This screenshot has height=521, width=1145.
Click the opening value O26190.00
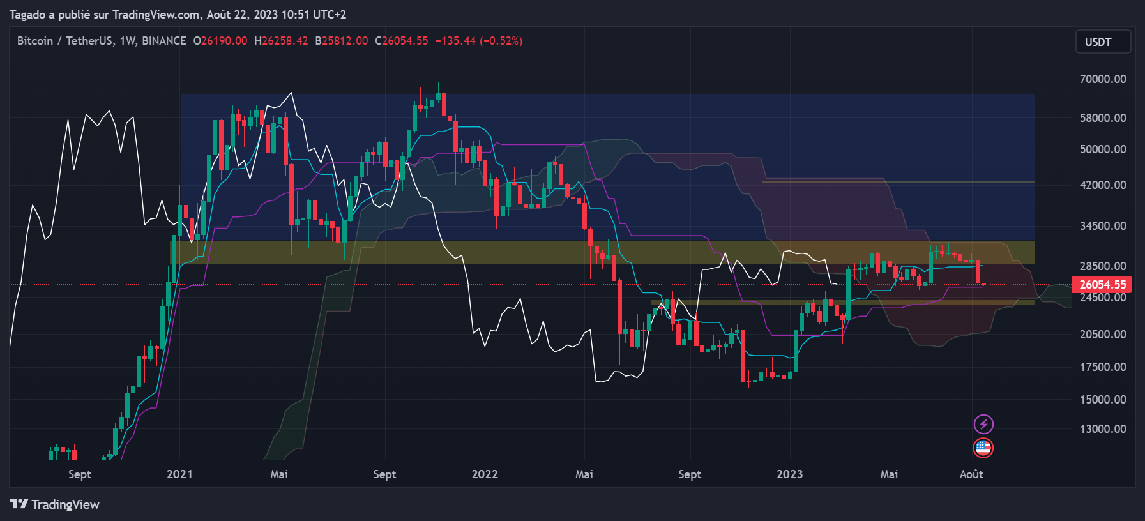pyautogui.click(x=220, y=41)
